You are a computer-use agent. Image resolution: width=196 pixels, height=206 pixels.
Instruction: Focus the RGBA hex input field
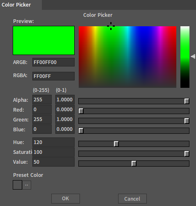point(53,76)
